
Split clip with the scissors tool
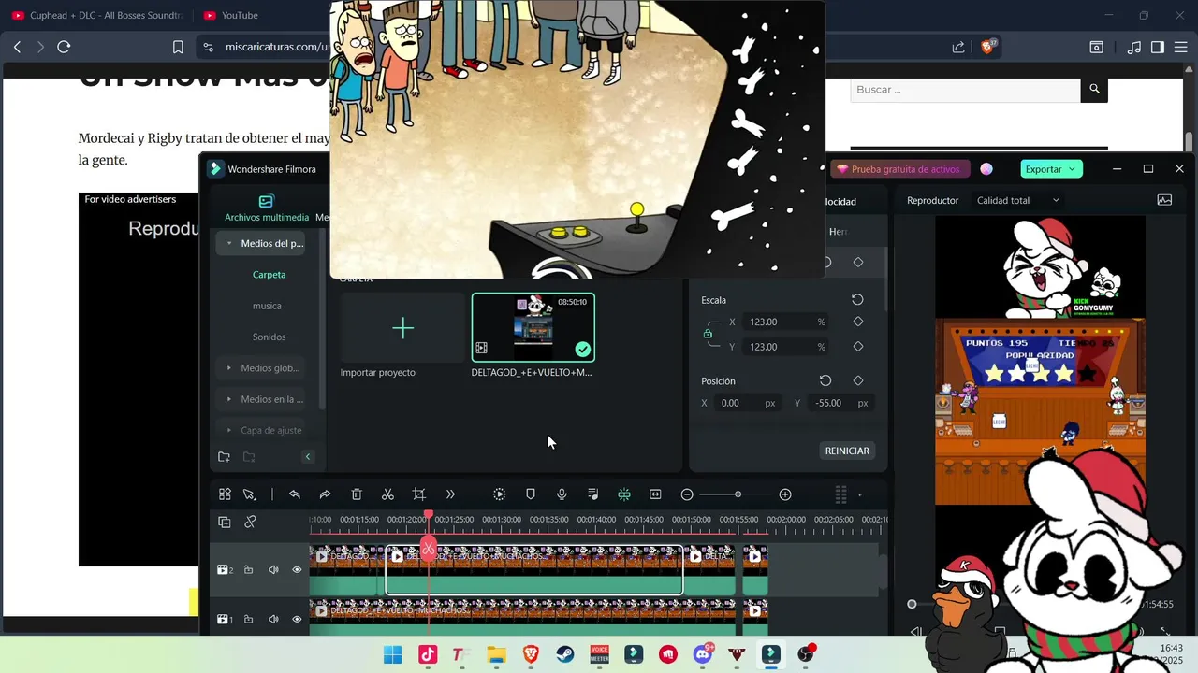click(x=387, y=494)
